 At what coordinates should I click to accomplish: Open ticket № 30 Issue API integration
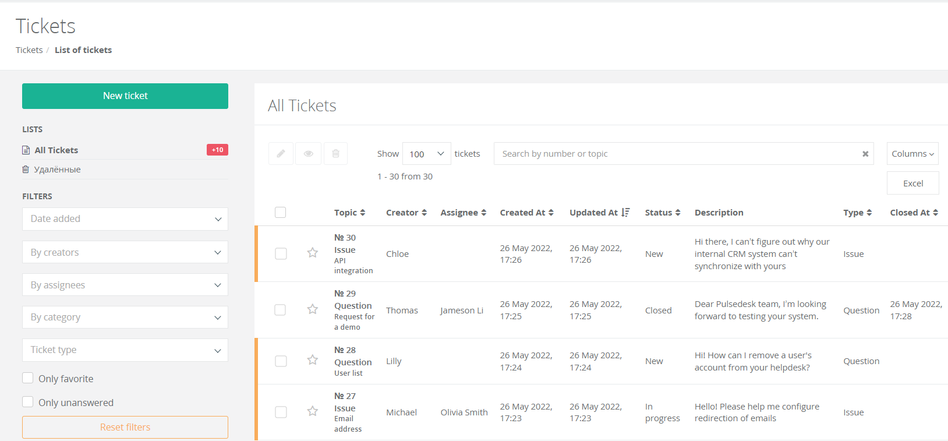(353, 254)
